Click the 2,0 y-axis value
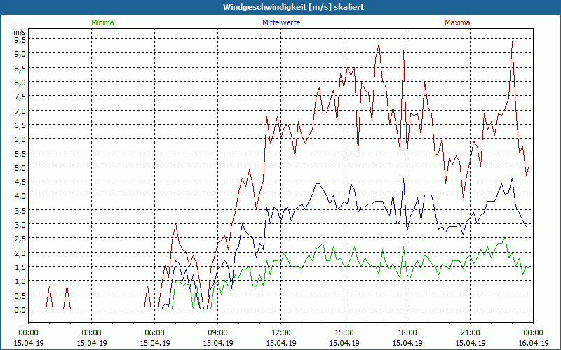The width and height of the screenshot is (561, 350). click(x=20, y=253)
